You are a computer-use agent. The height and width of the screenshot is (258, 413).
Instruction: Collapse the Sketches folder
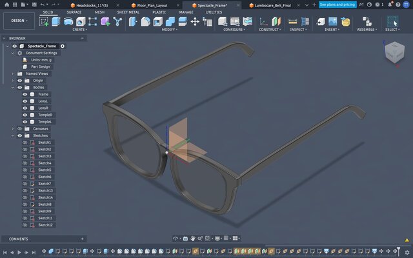[x=12, y=135]
